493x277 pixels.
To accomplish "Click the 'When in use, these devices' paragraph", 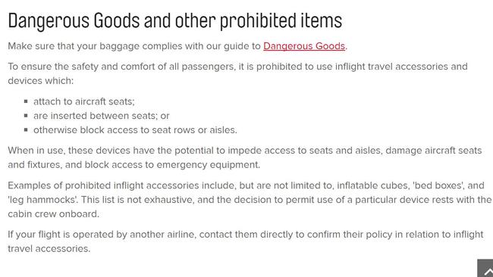I will [x=245, y=157].
